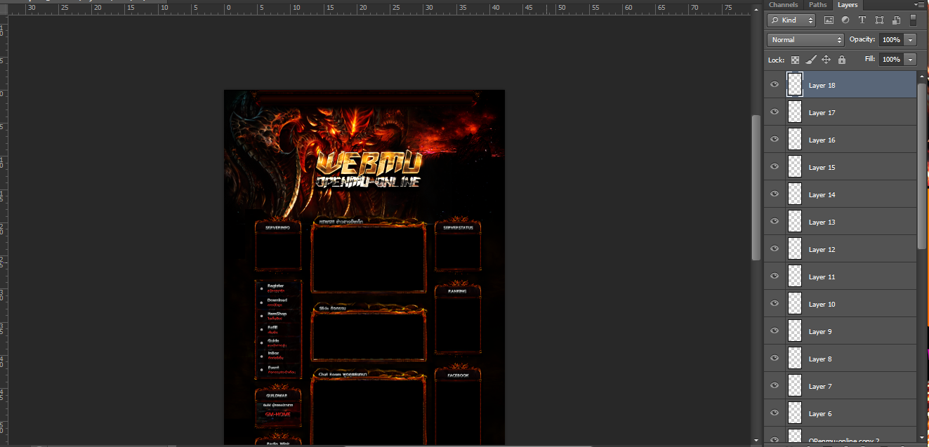This screenshot has height=447, width=929.
Task: Toggle layer filtering switch on or off
Action: click(x=914, y=20)
